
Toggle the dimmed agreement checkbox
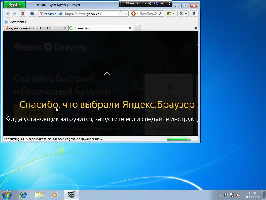[x=15, y=129]
